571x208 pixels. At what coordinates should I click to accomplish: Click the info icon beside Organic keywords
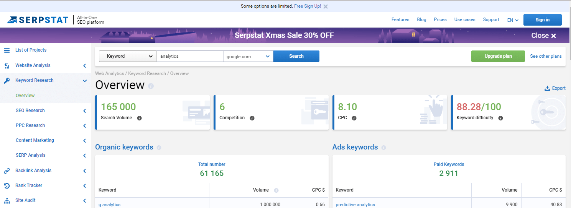(159, 148)
